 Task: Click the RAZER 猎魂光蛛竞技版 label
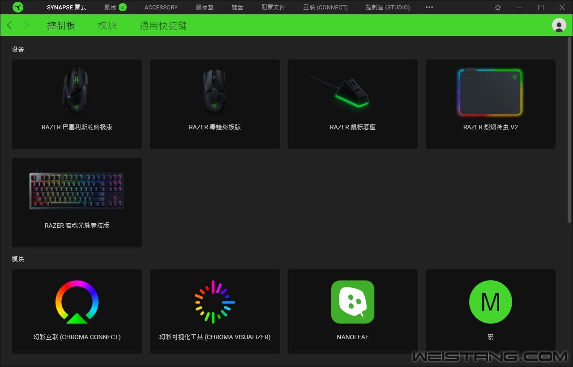click(x=77, y=226)
